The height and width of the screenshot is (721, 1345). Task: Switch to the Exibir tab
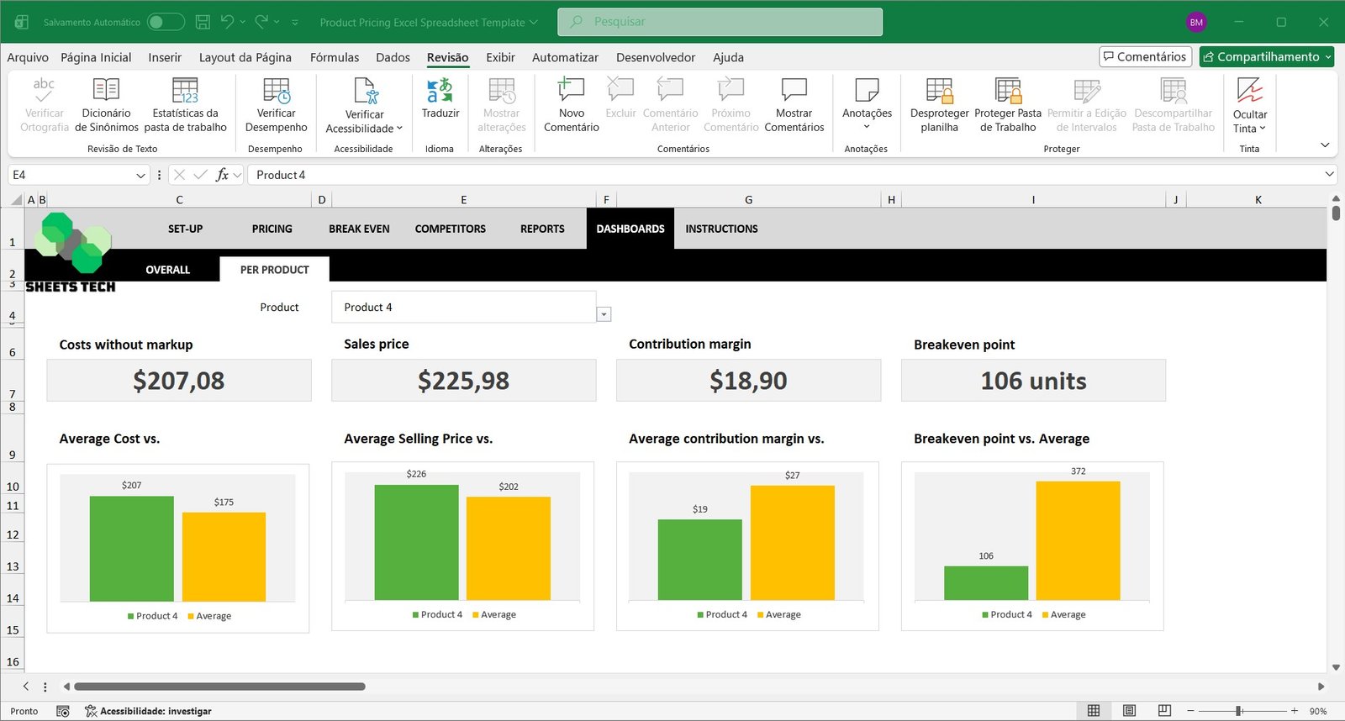tap(500, 57)
